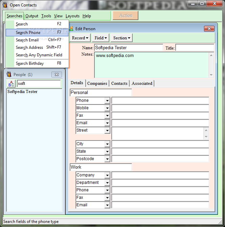Expand the Work Fax field type dropdown
225x227 pixels.
pos(107,197)
